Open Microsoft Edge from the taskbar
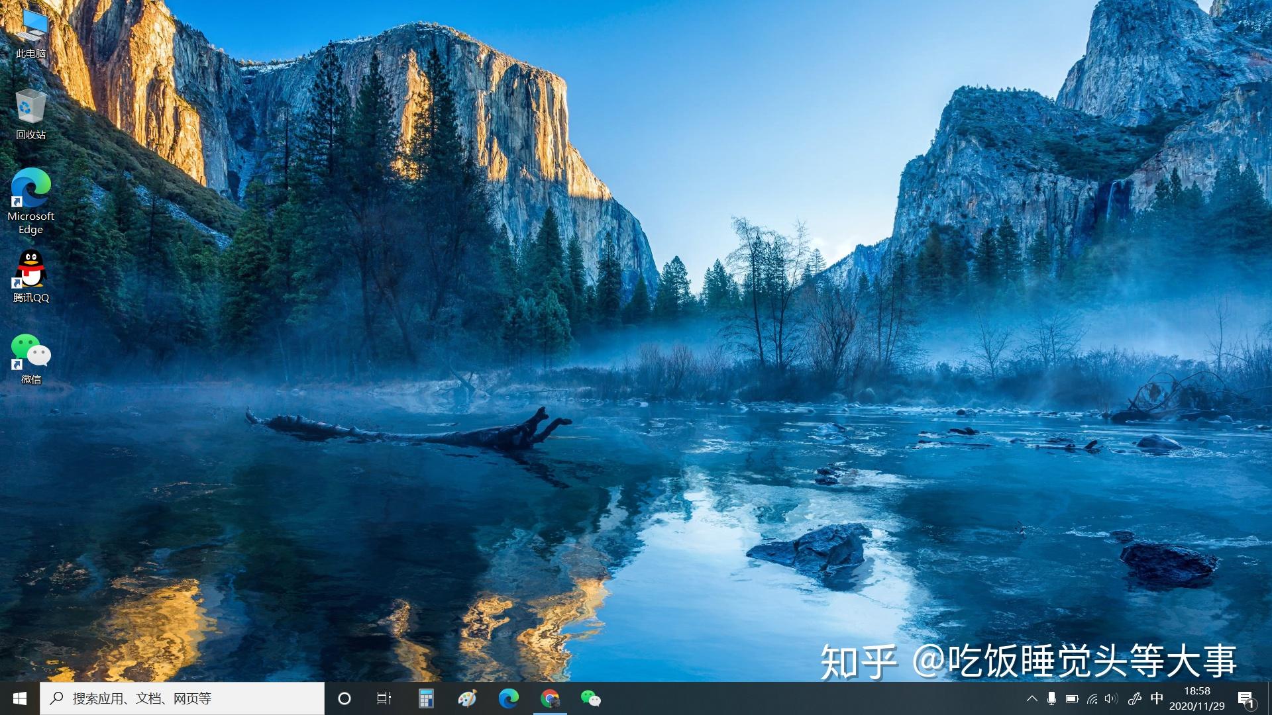1272x715 pixels. click(509, 698)
